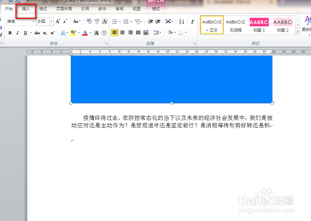
Task: Click the numbering list icon
Action: (126, 21)
